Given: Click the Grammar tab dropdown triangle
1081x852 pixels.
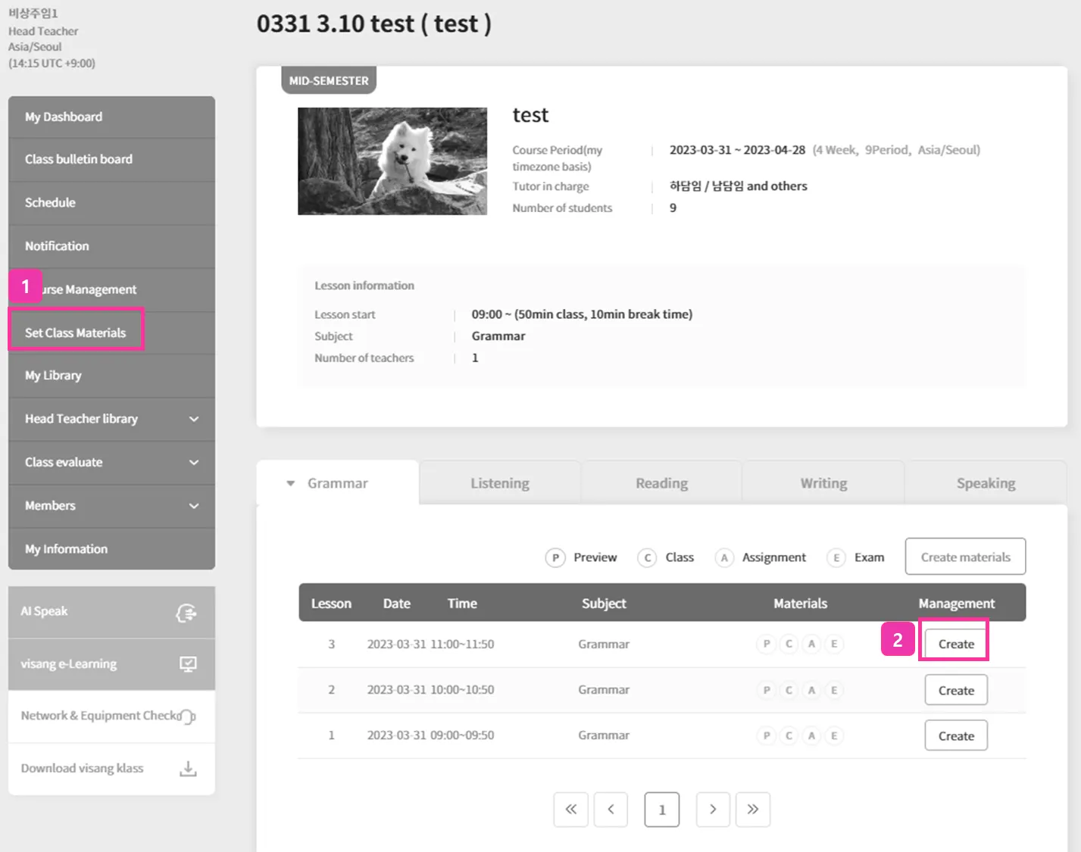Looking at the screenshot, I should (x=290, y=483).
